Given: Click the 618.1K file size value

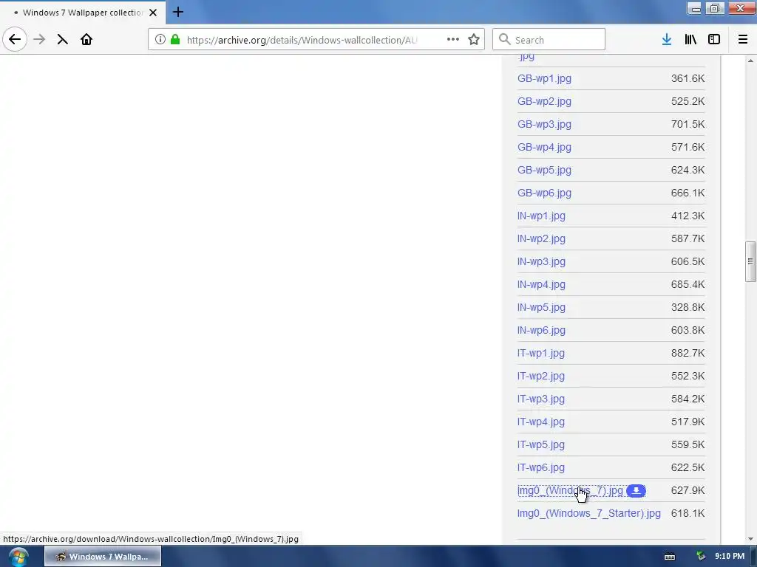Looking at the screenshot, I should pyautogui.click(x=688, y=514).
